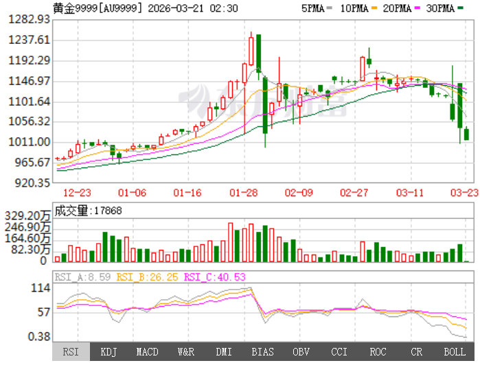Switch to the KDJ indicator tab
Image resolution: width=480 pixels, height=374 pixels.
coord(108,352)
